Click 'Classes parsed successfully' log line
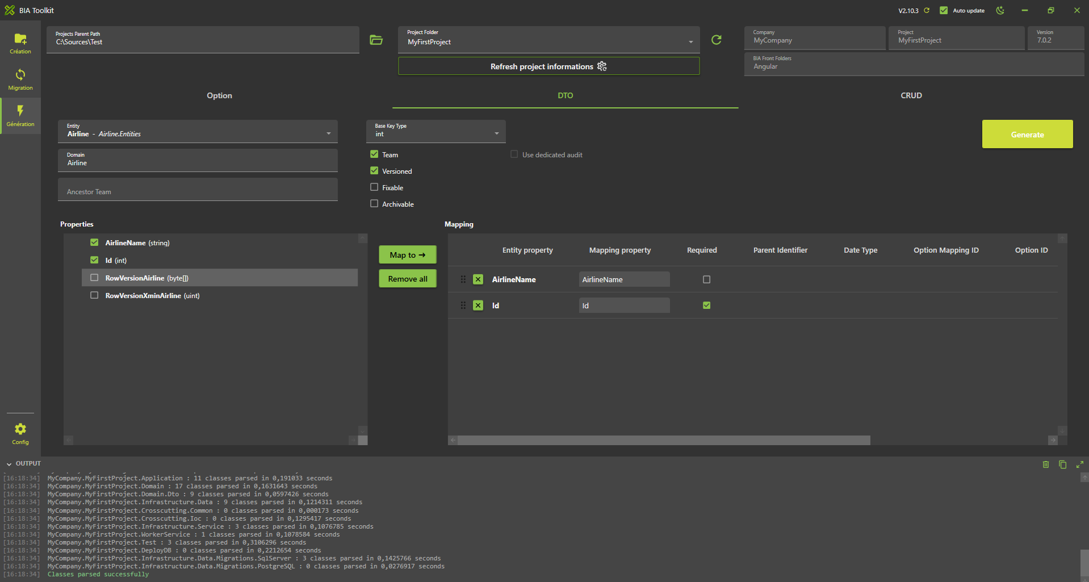 pos(98,574)
